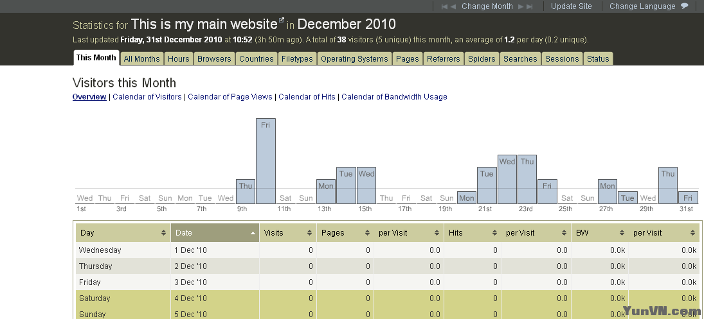Open Calendar of Visitors link
This screenshot has height=319, width=704.
click(147, 97)
